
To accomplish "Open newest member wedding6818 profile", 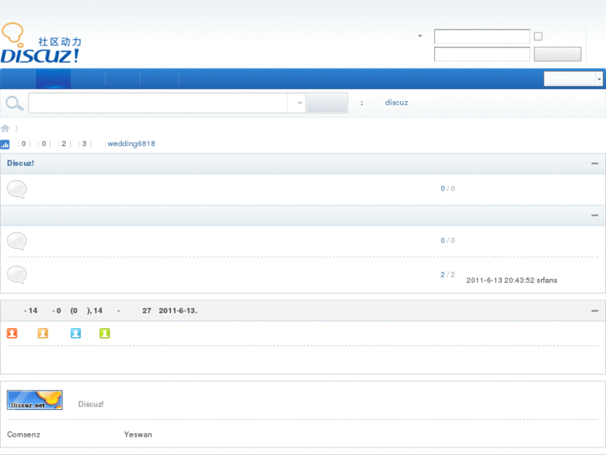I will click(132, 144).
